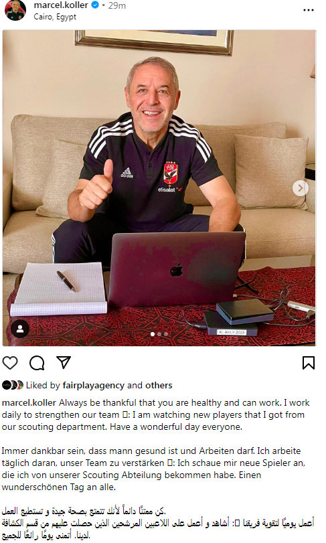Click the verified badge next to marcel.koller

[x=95, y=5]
